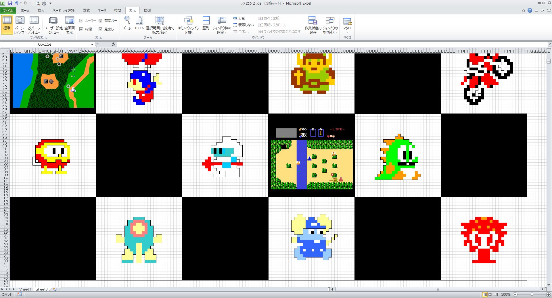Toggle 分割 split window

(239, 18)
